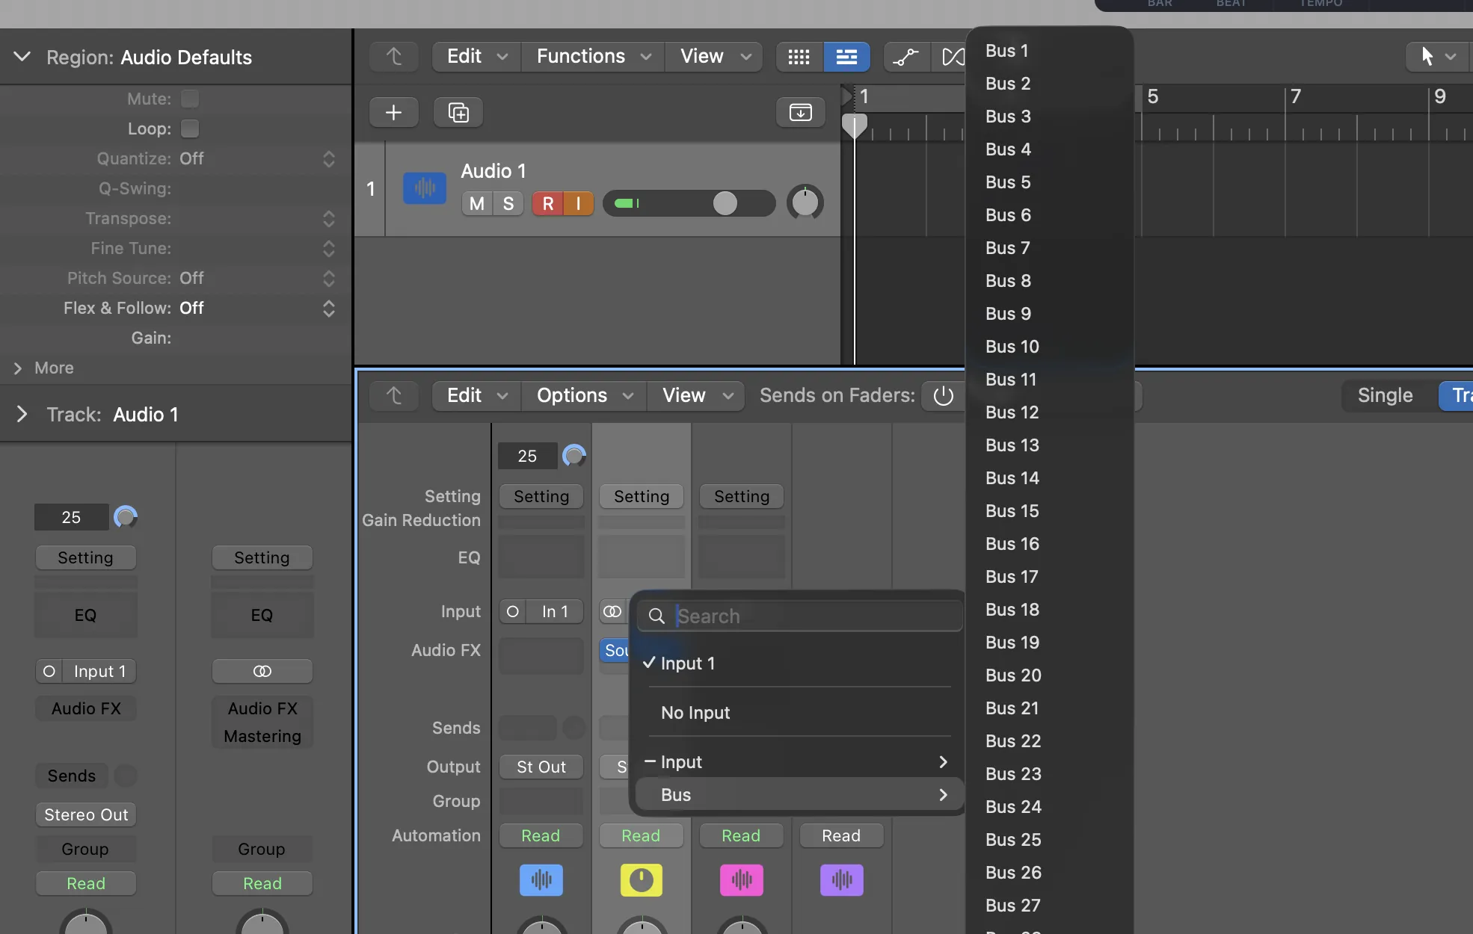The height and width of the screenshot is (934, 1473).
Task: Click the catch playhead download icon
Action: click(800, 113)
